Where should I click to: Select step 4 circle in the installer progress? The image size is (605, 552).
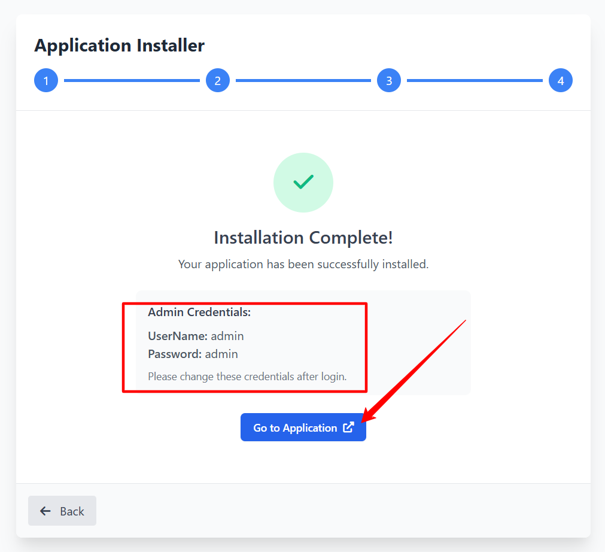point(560,80)
